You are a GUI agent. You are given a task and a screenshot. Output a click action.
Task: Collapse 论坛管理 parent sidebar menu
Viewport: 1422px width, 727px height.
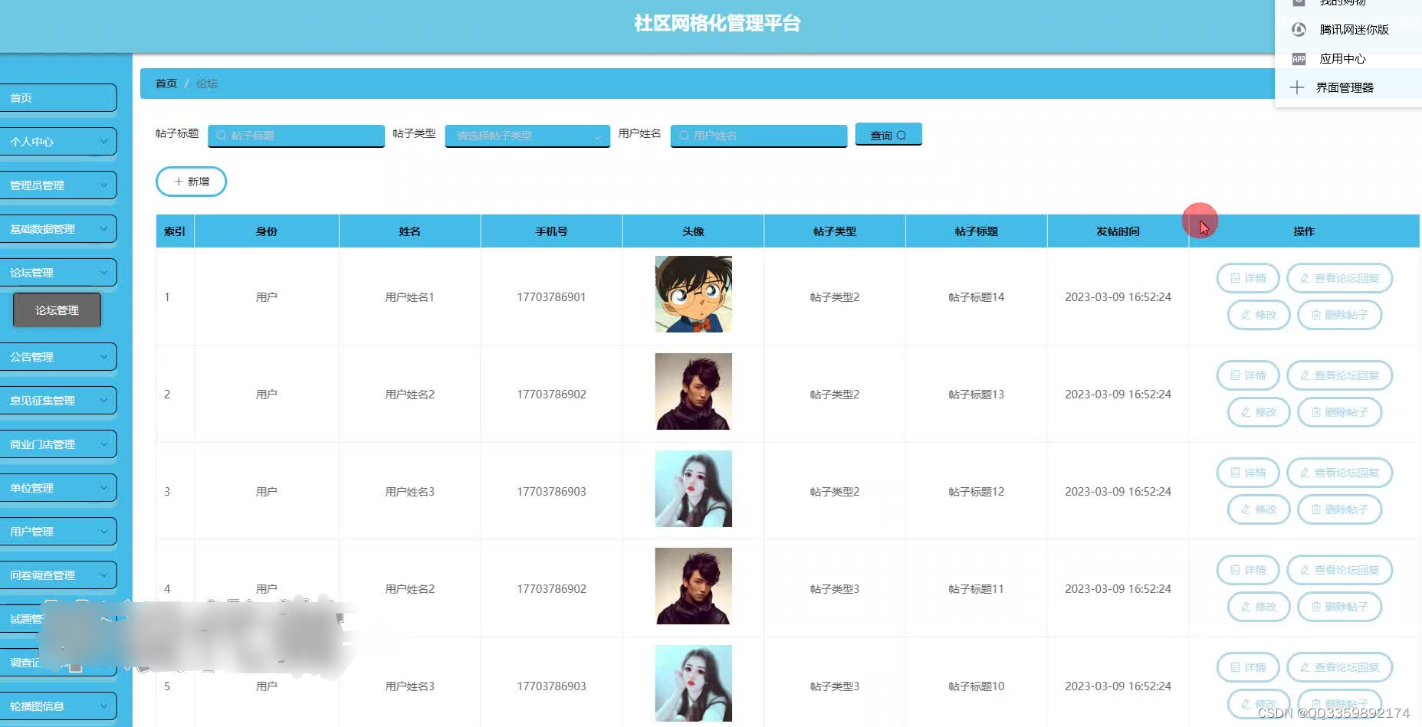58,273
